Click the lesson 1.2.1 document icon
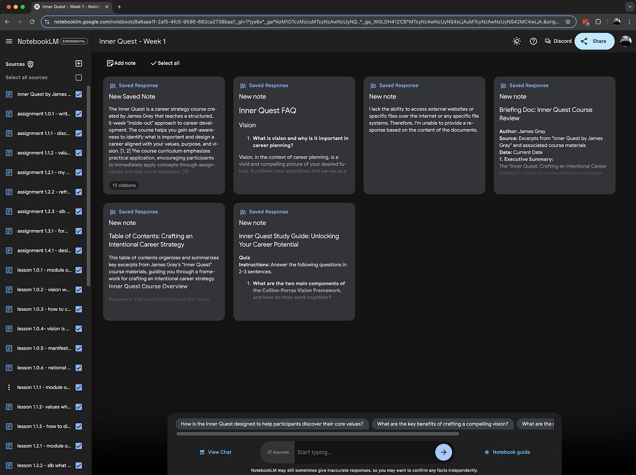This screenshot has height=475, width=636. [9, 446]
